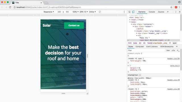Focus the styles Filter input

[x=146, y=50]
